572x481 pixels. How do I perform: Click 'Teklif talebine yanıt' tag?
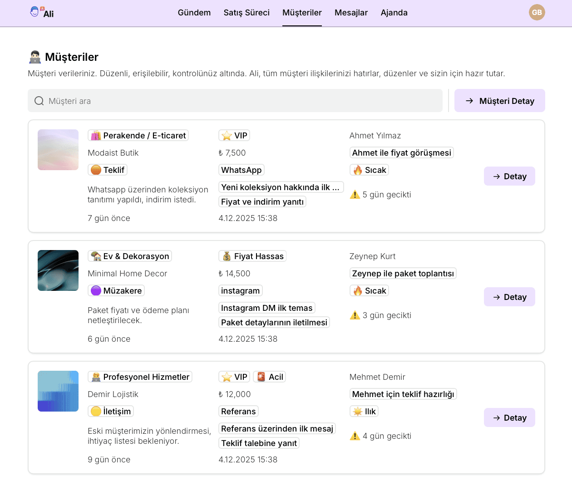[259, 443]
